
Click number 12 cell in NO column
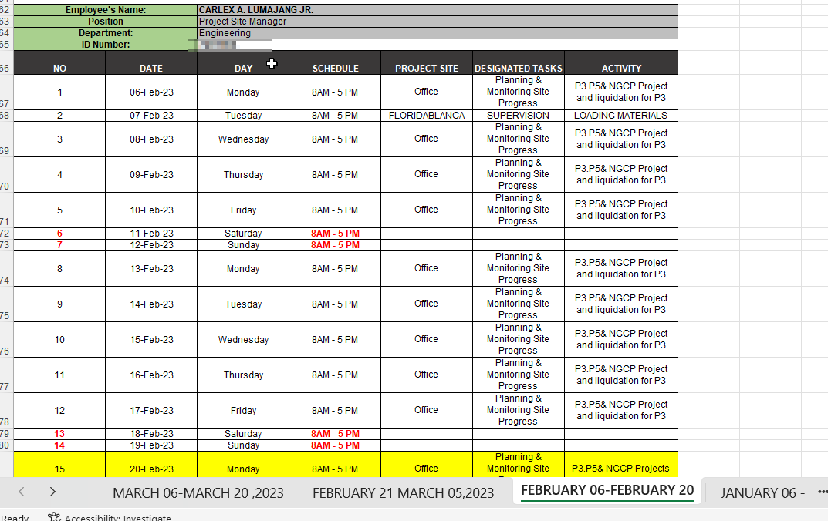point(59,410)
